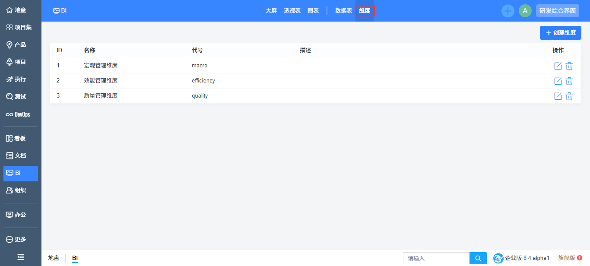The width and height of the screenshot is (590, 266).
Task: Open the 研发综合界面 switcher
Action: (557, 11)
